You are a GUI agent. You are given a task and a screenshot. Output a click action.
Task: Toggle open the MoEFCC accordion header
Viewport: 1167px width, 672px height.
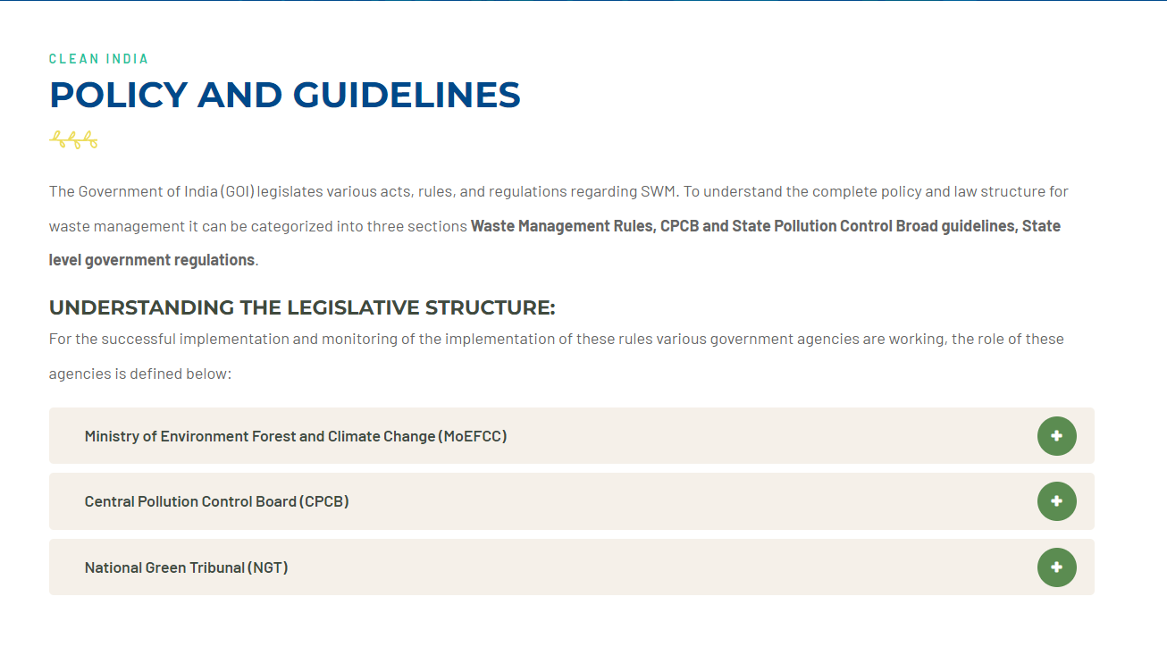click(x=295, y=436)
